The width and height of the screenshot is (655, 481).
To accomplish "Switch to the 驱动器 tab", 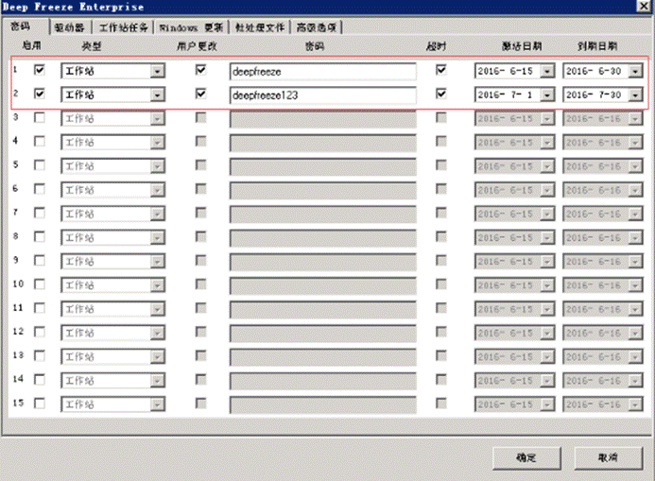I will (x=69, y=27).
